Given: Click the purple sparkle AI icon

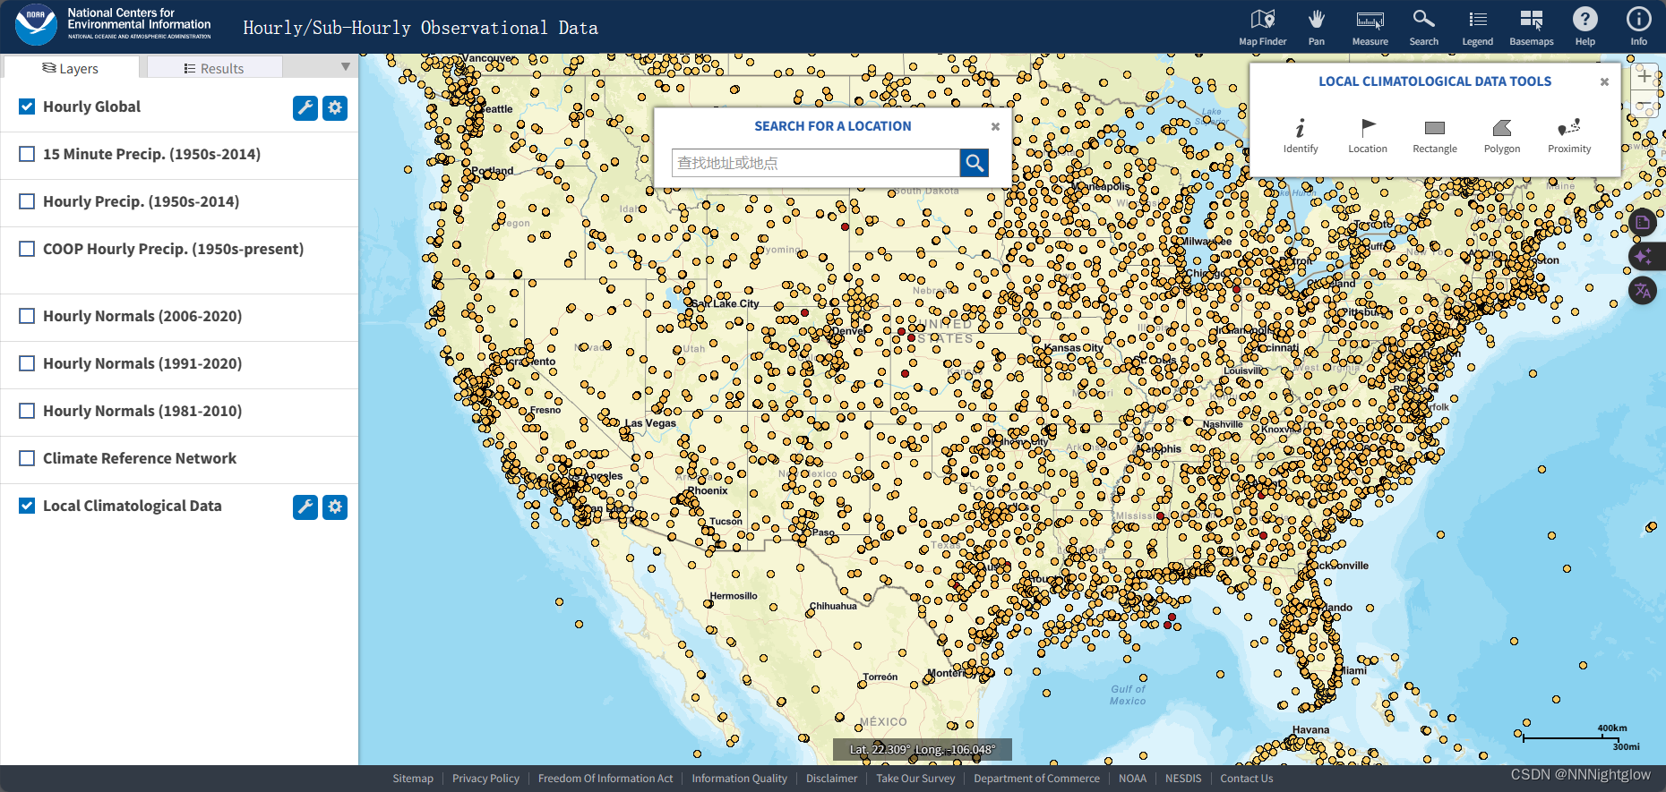Looking at the screenshot, I should (x=1645, y=257).
